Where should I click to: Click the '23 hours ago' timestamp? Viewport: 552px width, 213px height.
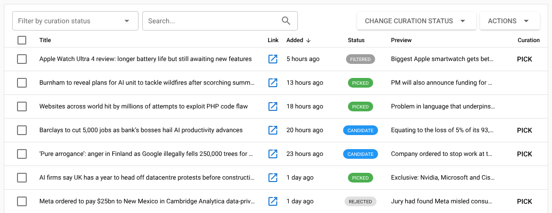[x=305, y=153]
